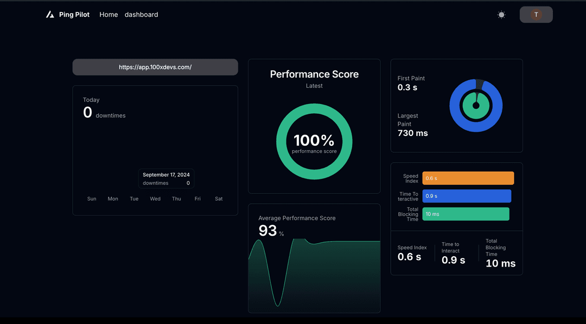
Task: Click the Ping Pilot brand name text
Action: click(74, 15)
